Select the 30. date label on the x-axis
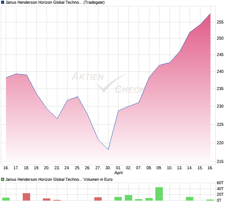Viewport: 231px width, 204px height. pyautogui.click(x=108, y=168)
